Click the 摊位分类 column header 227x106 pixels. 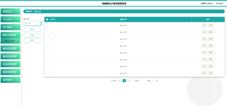(124, 19)
